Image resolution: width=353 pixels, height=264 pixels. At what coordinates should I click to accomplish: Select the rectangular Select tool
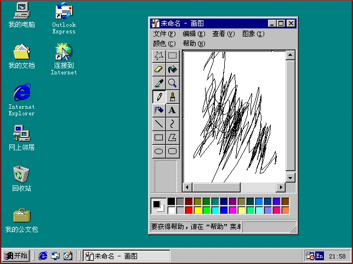pyautogui.click(x=173, y=56)
